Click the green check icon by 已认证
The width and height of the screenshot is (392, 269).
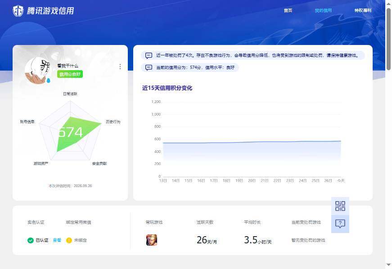pyautogui.click(x=31, y=240)
